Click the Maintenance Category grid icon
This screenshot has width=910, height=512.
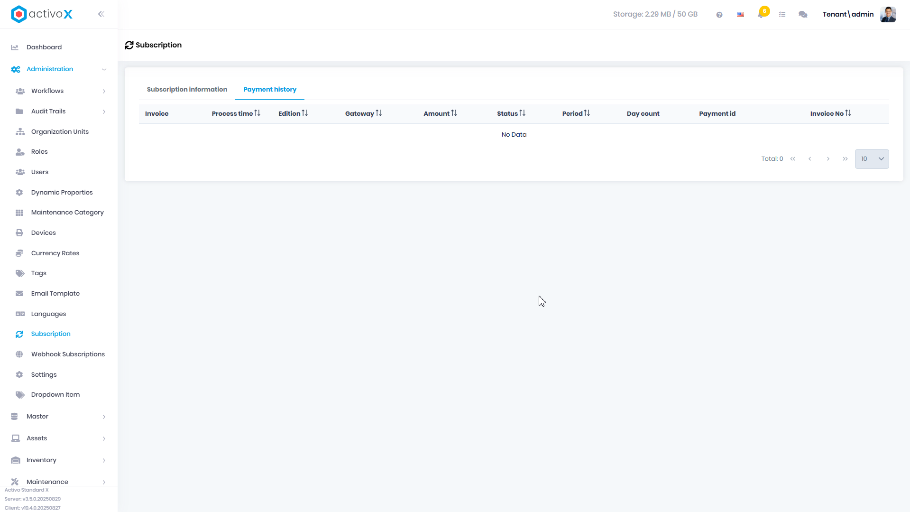pos(19,213)
